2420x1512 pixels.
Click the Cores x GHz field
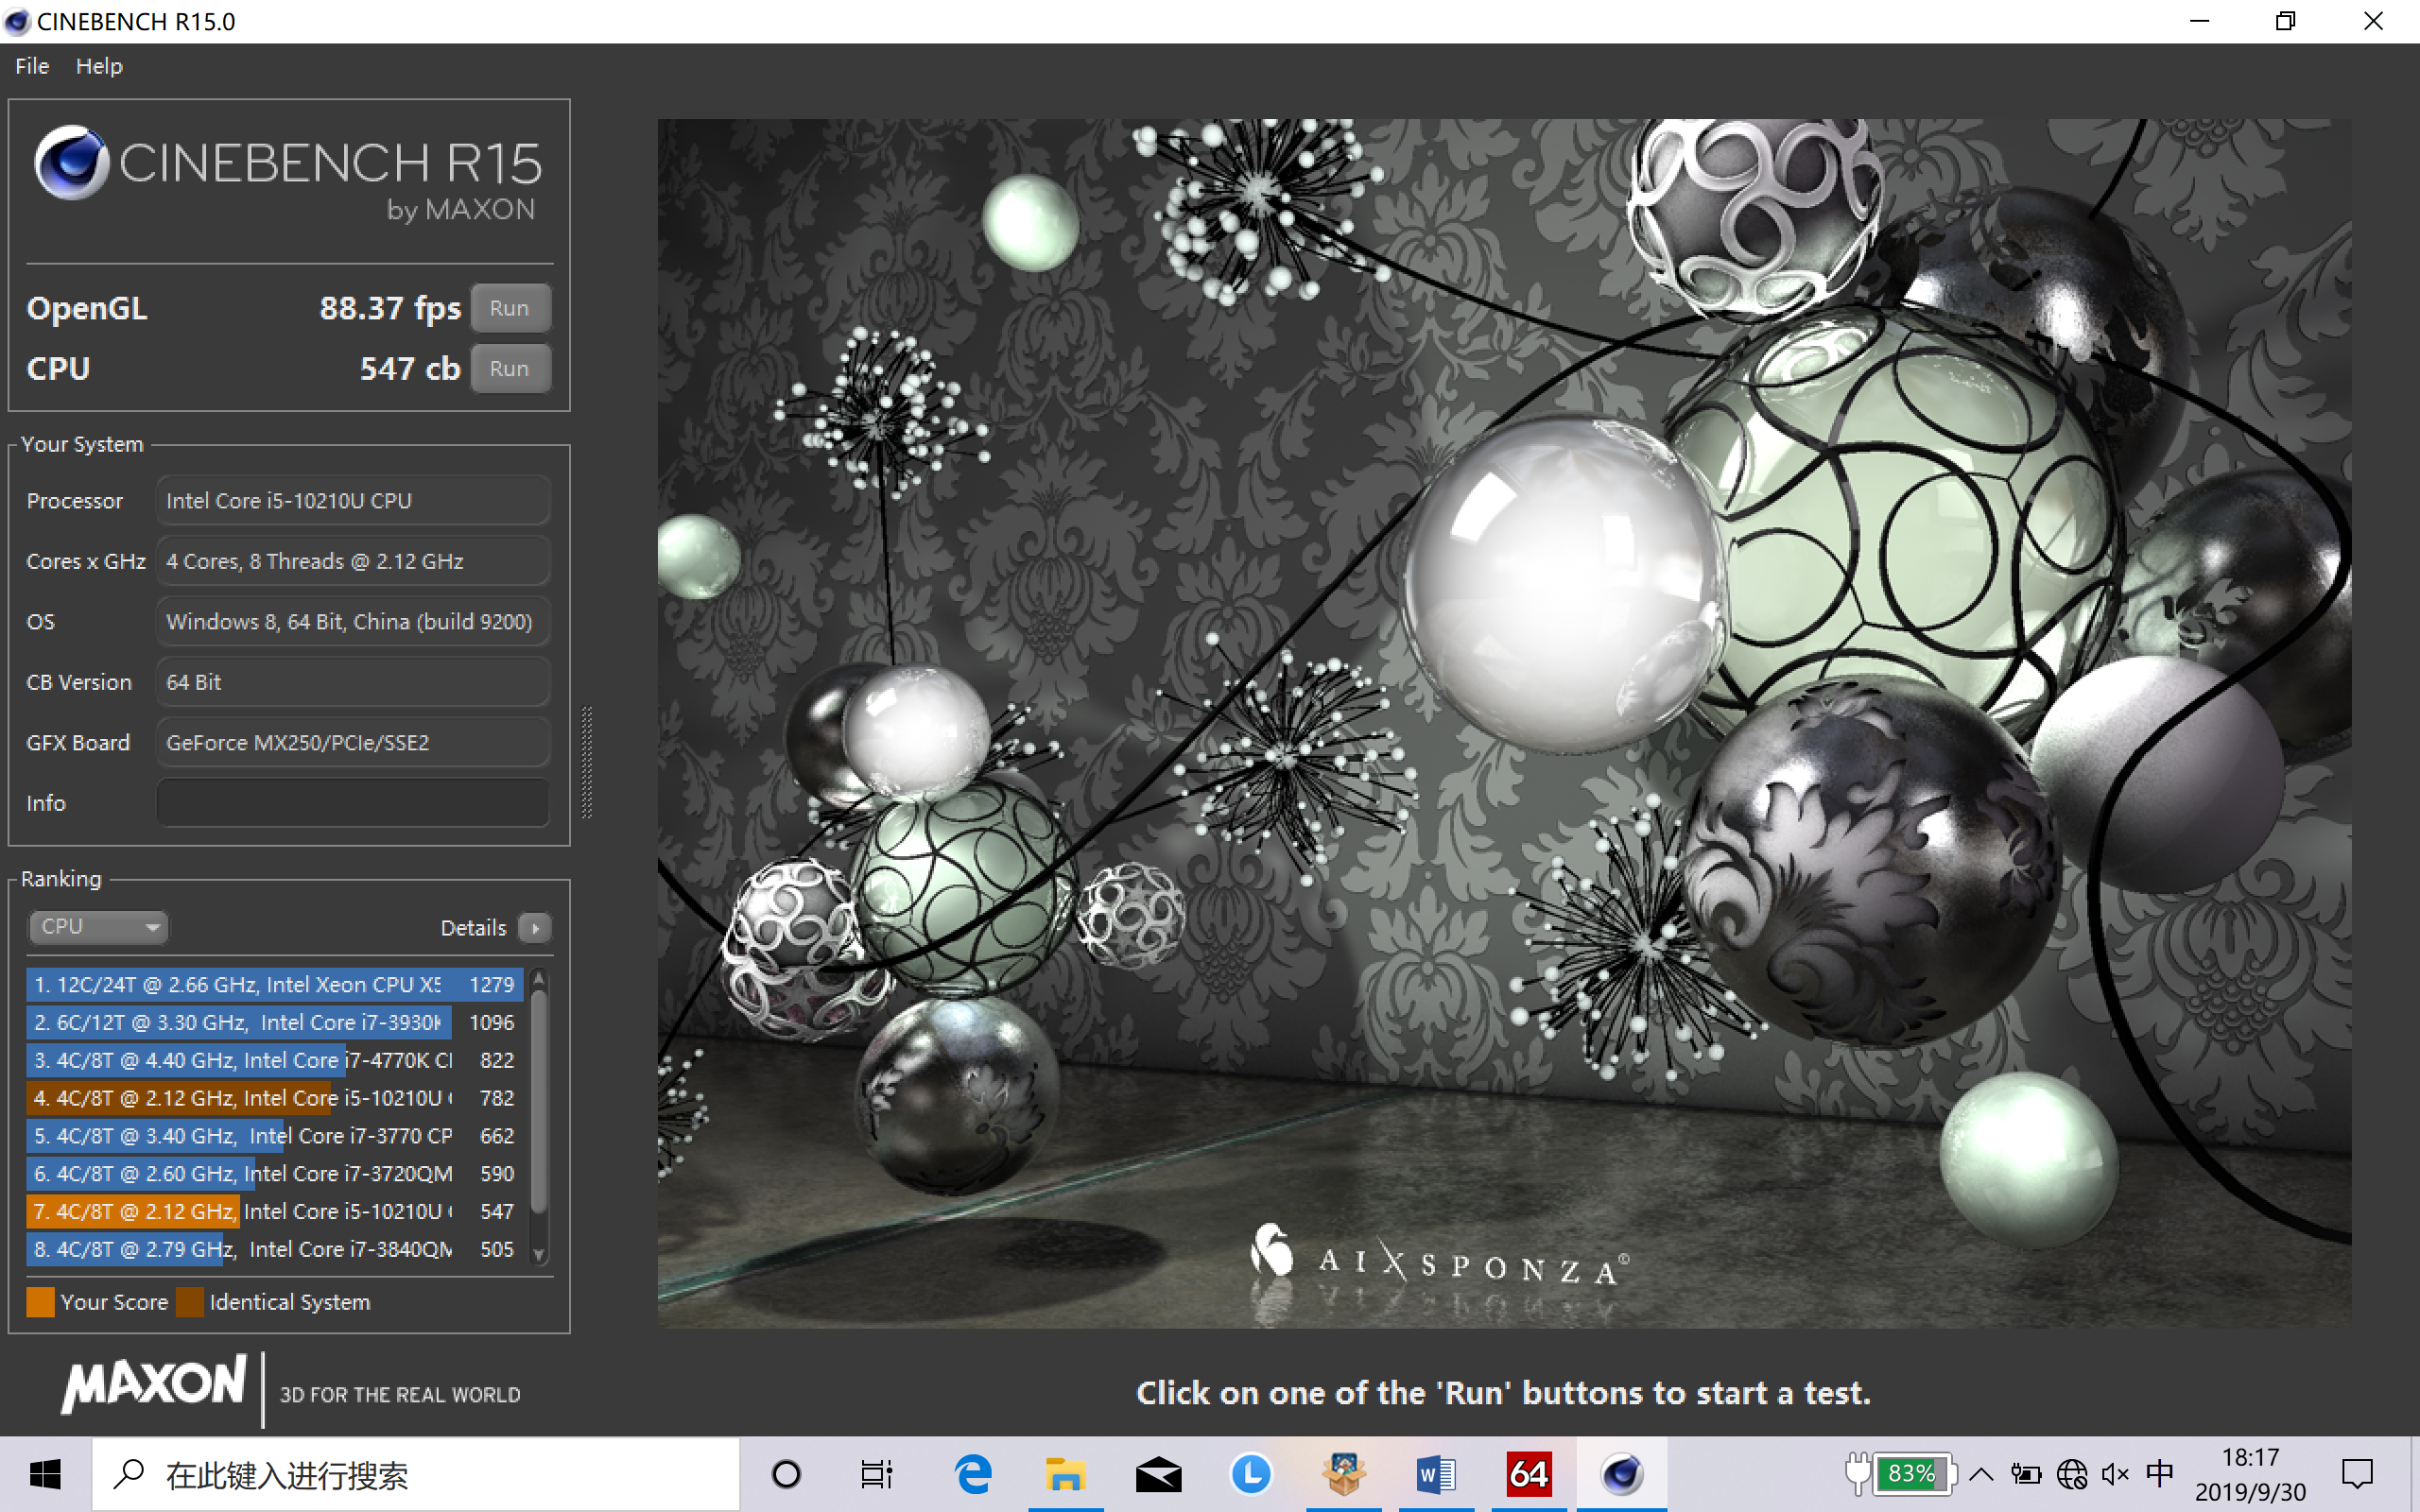tap(352, 561)
